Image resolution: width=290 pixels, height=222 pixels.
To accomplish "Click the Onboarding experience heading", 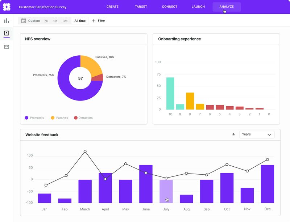I will pos(179,39).
